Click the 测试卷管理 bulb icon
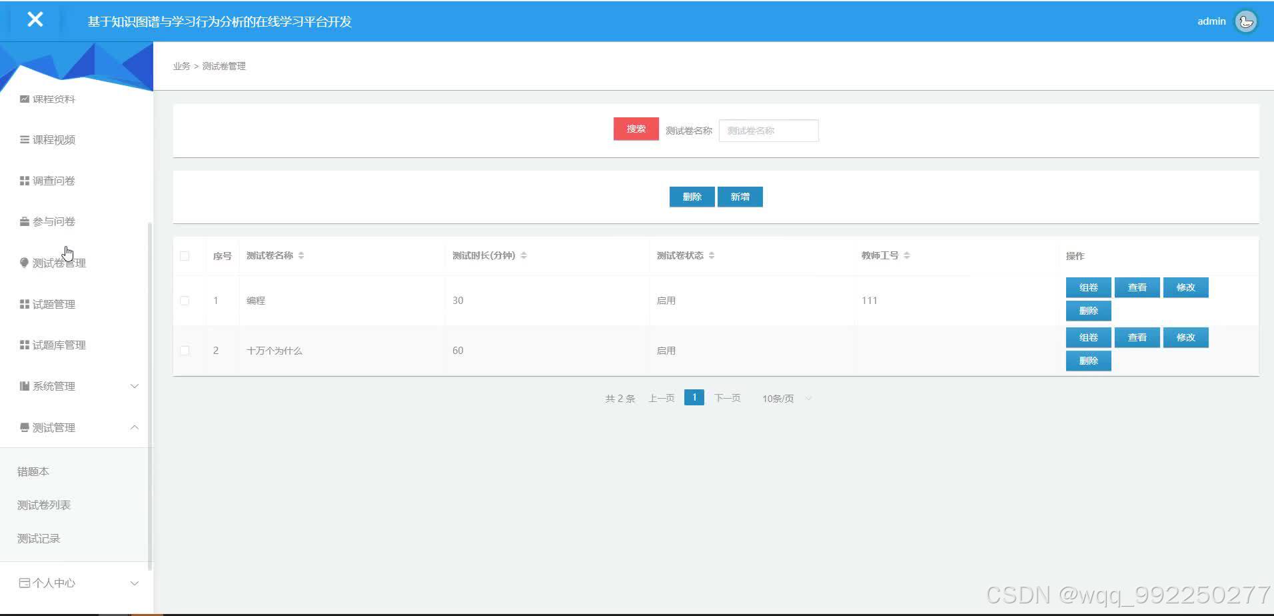1274x616 pixels. click(x=25, y=263)
